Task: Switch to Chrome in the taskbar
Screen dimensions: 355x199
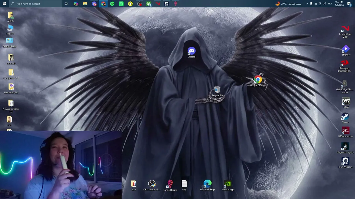Action: (x=103, y=4)
